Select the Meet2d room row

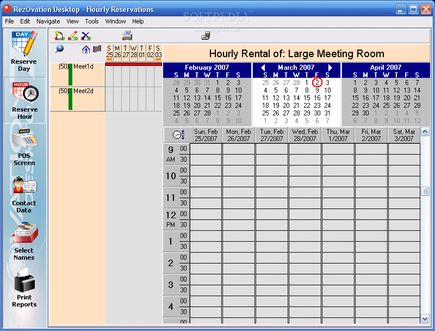78,99
